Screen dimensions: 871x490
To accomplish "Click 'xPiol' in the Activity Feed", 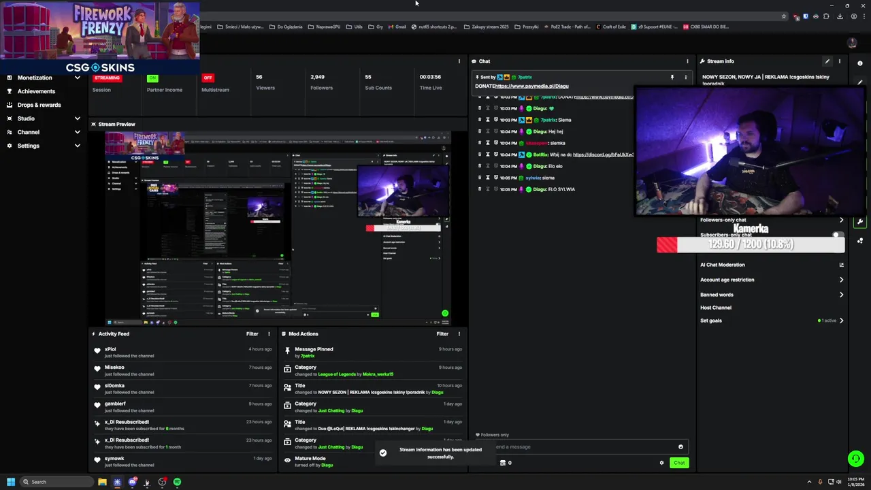I will tap(110, 349).
